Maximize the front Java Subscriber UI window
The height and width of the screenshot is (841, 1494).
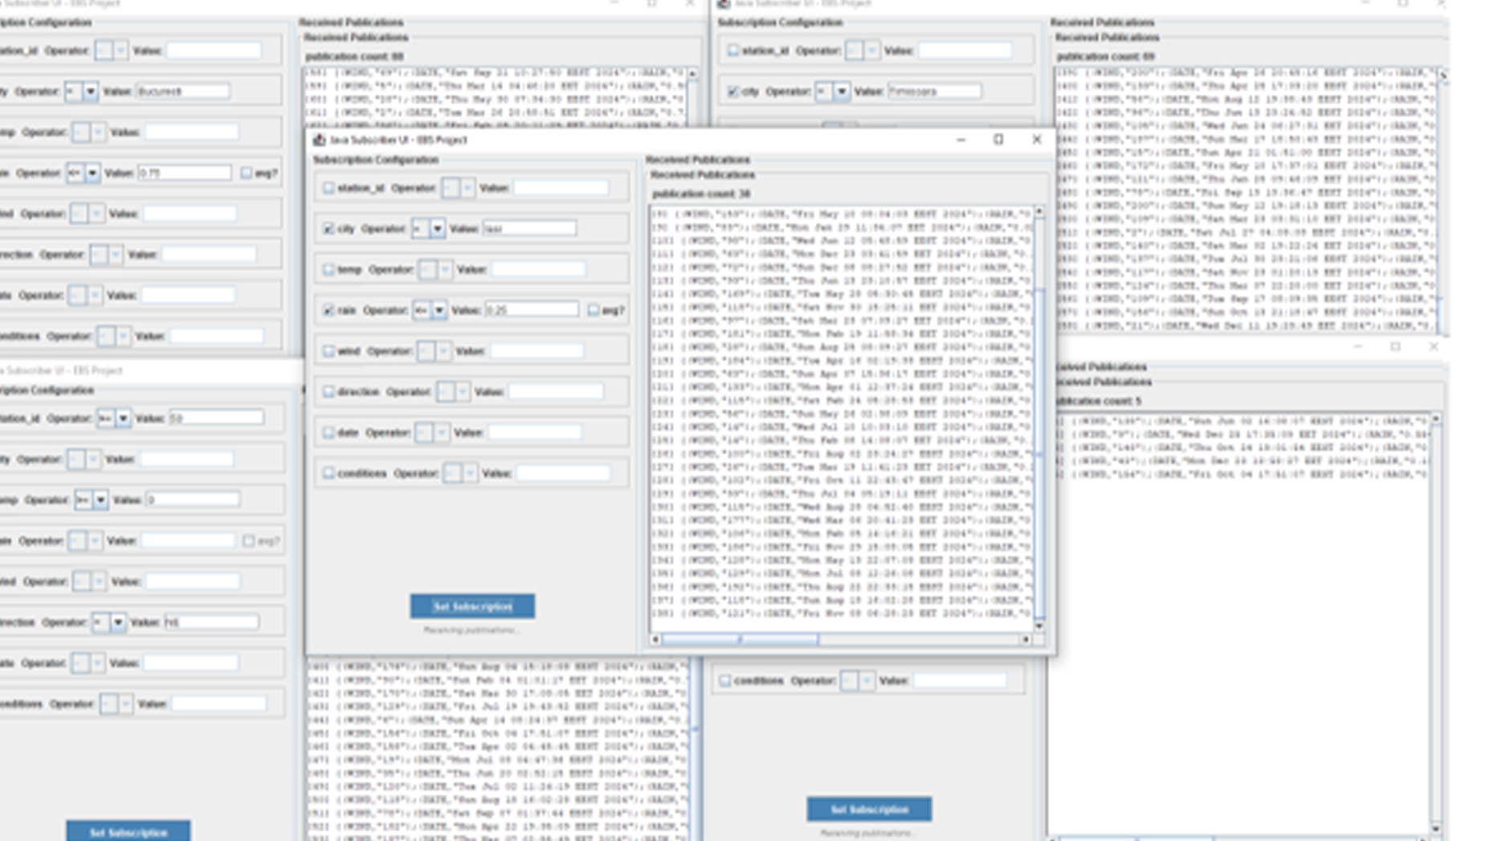[998, 140]
